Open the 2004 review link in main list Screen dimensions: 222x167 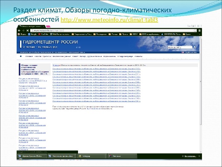[x=97, y=93]
